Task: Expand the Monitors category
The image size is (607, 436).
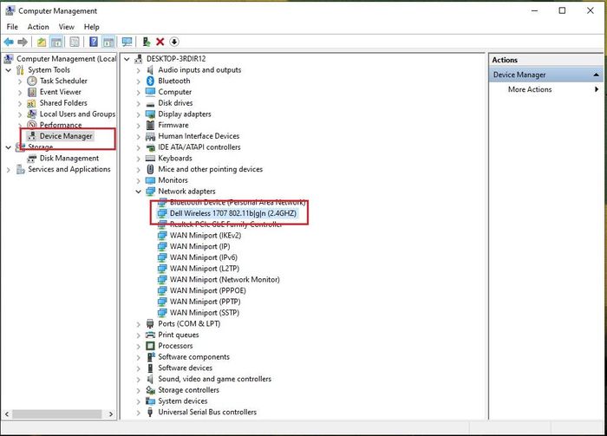Action: [x=138, y=180]
